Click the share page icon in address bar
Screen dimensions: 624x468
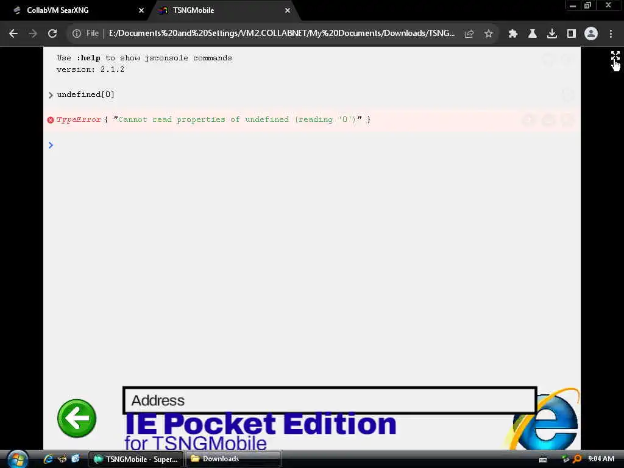(x=469, y=34)
